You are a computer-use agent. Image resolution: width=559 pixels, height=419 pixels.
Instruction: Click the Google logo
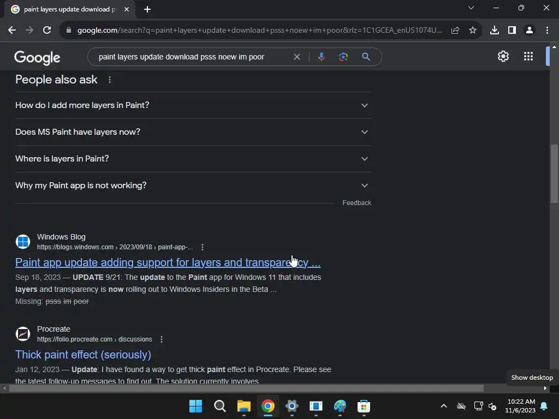(37, 57)
